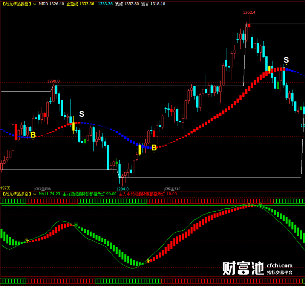This screenshot has width=305, height=286.
Task: Click the MIDD 1326.40 readout
Action: [x=51, y=4]
